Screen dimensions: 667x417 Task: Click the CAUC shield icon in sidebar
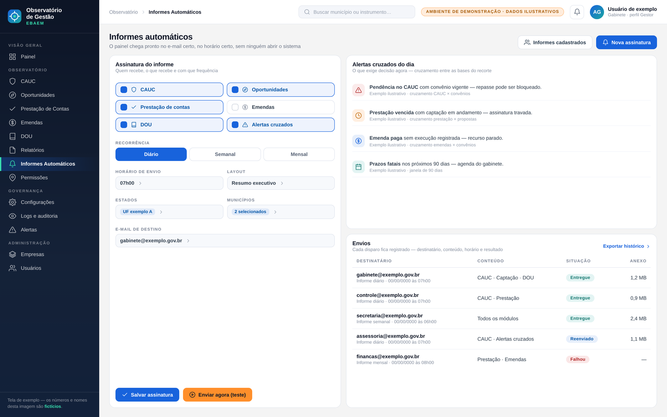(x=13, y=81)
